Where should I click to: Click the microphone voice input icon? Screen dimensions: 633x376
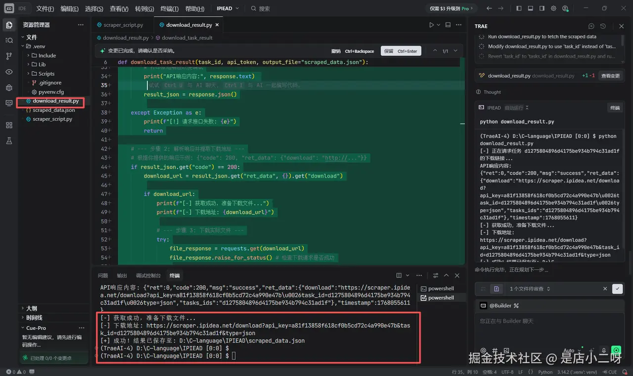(604, 350)
